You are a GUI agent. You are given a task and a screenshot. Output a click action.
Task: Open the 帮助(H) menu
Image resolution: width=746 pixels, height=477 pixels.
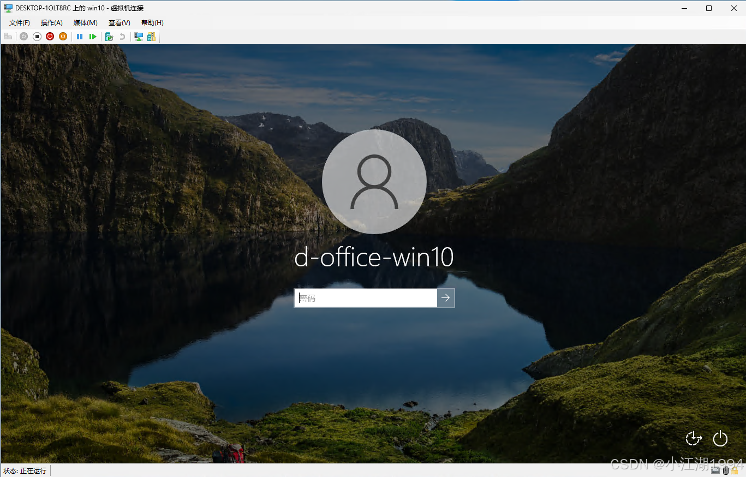point(152,23)
